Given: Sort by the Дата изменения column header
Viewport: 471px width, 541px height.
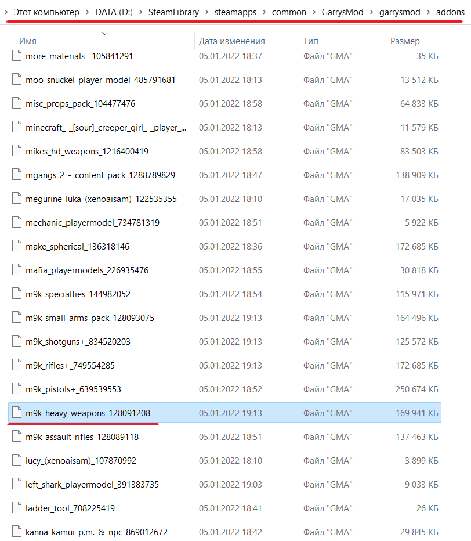Looking at the screenshot, I should [x=231, y=41].
